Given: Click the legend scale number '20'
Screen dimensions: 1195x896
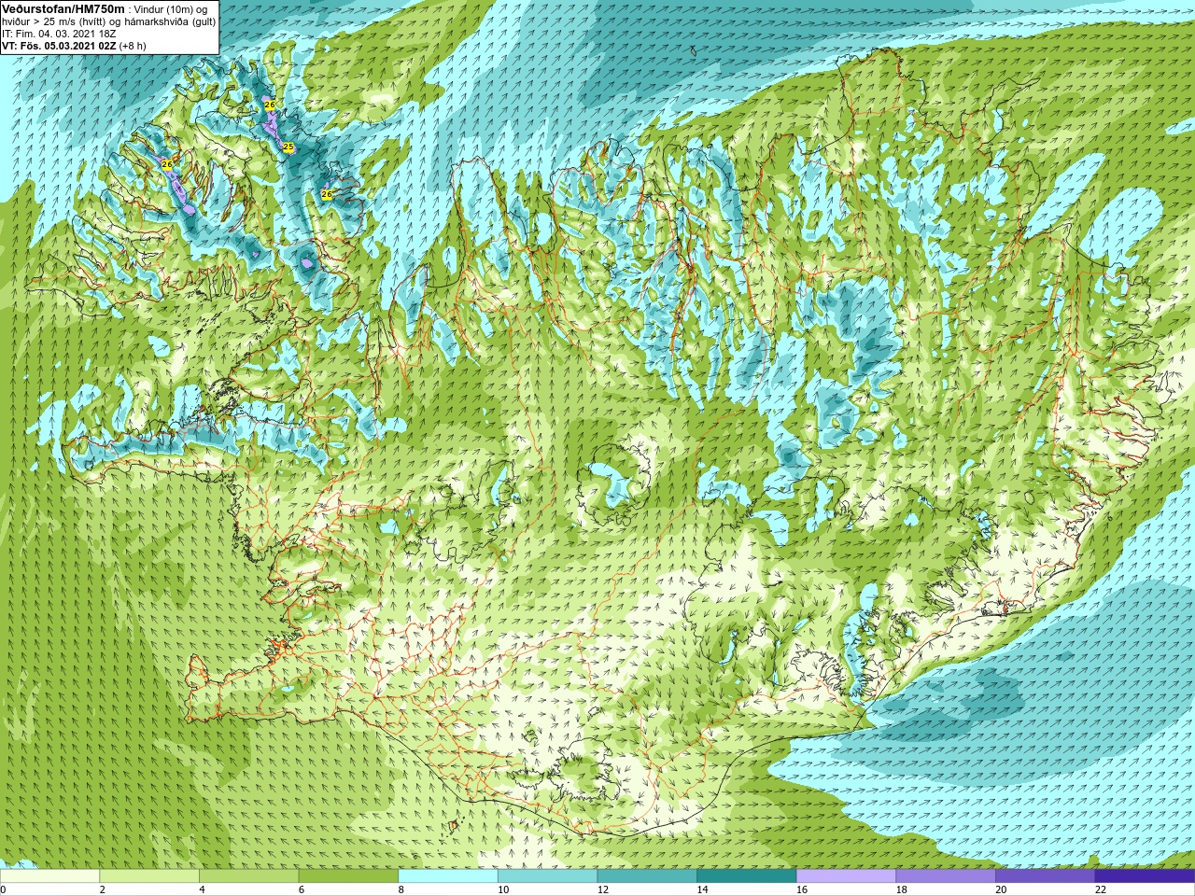Looking at the screenshot, I should (x=1001, y=889).
